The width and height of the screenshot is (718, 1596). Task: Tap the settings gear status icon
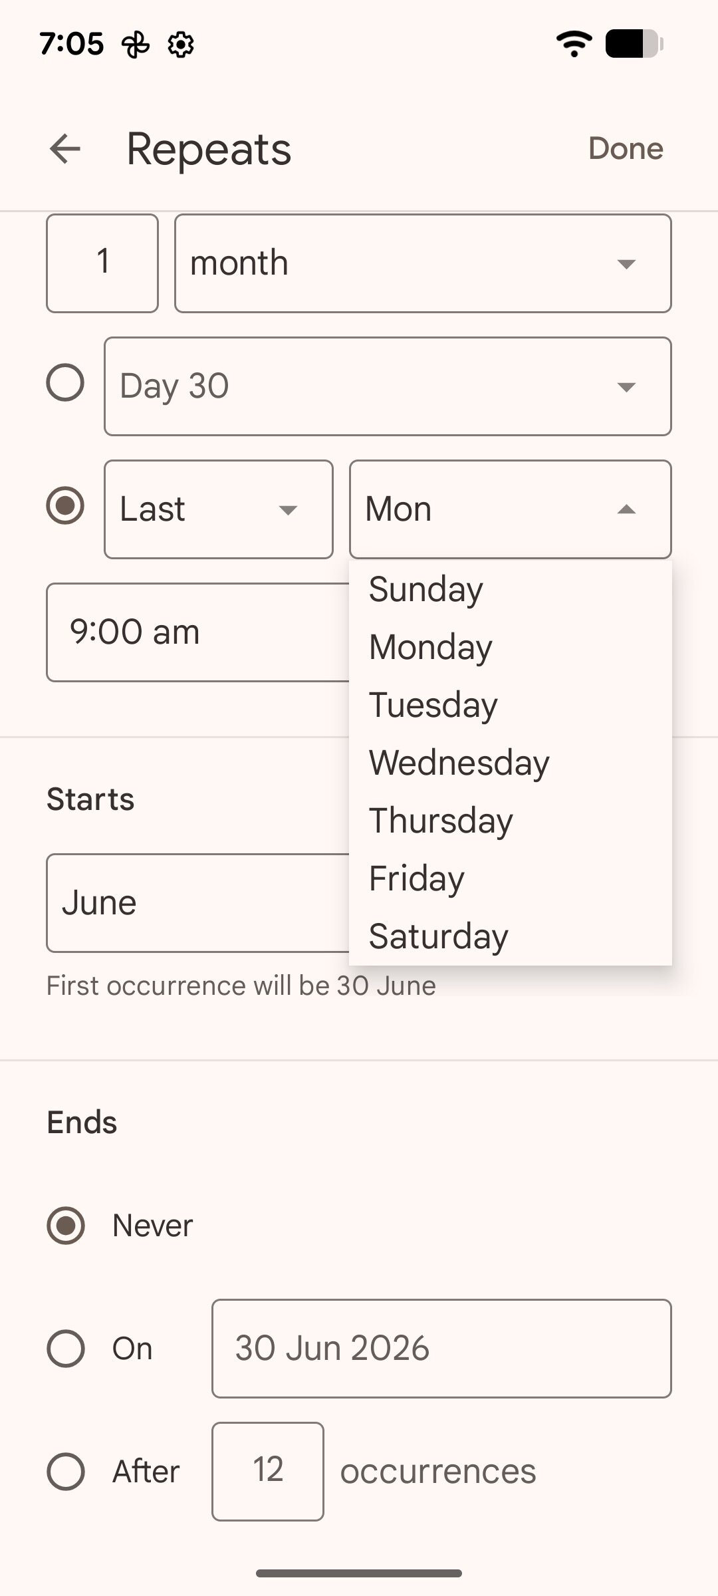tap(181, 45)
